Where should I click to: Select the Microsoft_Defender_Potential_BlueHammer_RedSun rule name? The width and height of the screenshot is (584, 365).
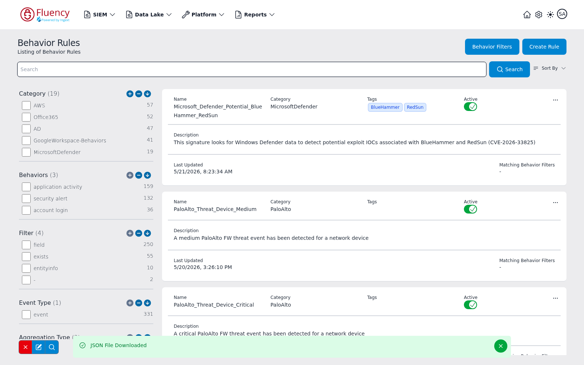(x=218, y=111)
